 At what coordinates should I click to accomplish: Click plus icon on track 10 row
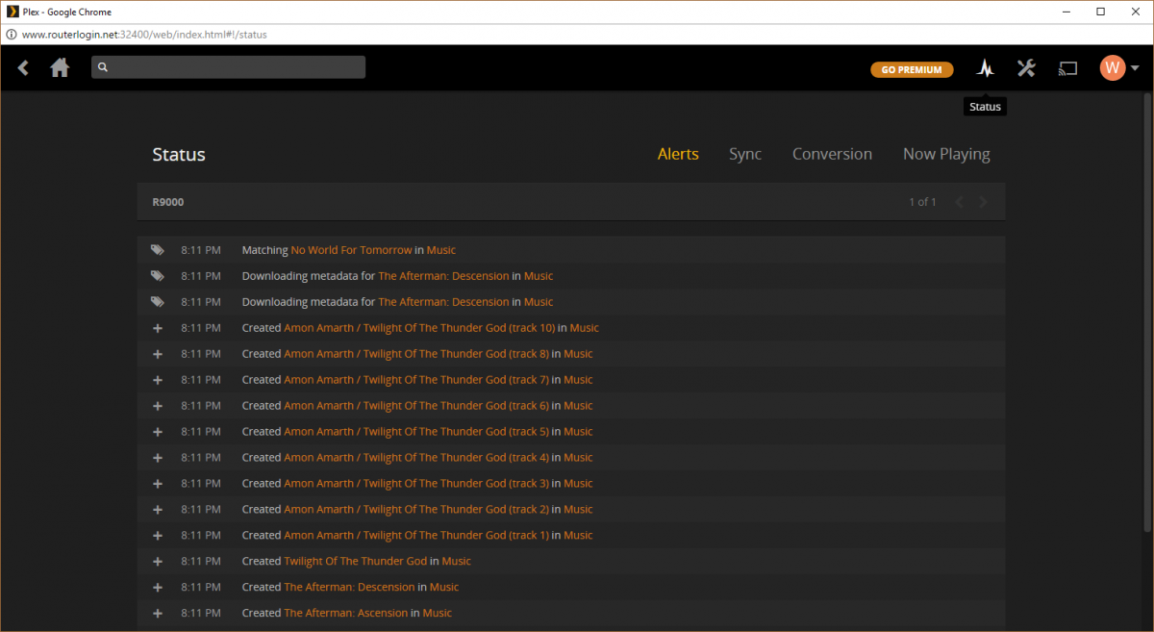(157, 328)
